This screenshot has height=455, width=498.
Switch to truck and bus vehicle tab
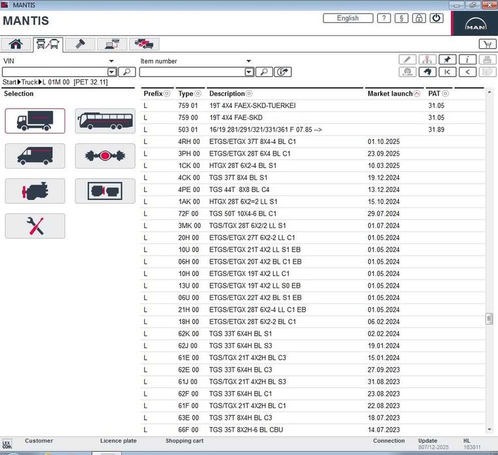[x=48, y=44]
